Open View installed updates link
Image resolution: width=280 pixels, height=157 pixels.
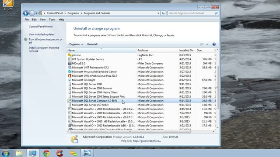(42, 34)
